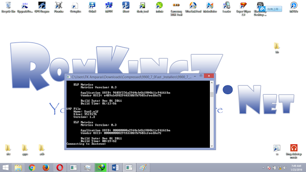306x172 pixels.
Task: Close the command prompt window
Action: click(x=209, y=76)
